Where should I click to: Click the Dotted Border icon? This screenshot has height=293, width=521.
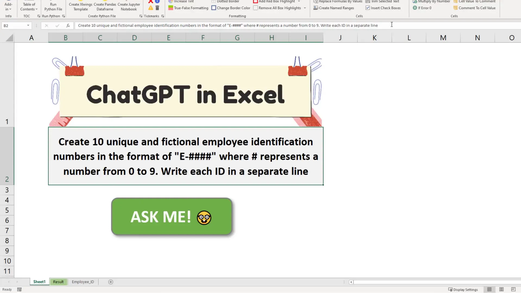pos(225,2)
